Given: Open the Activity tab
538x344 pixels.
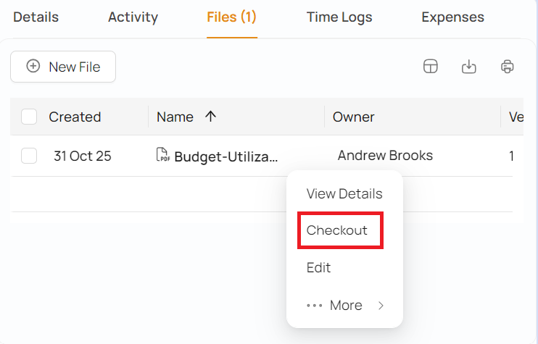Looking at the screenshot, I should tap(133, 17).
